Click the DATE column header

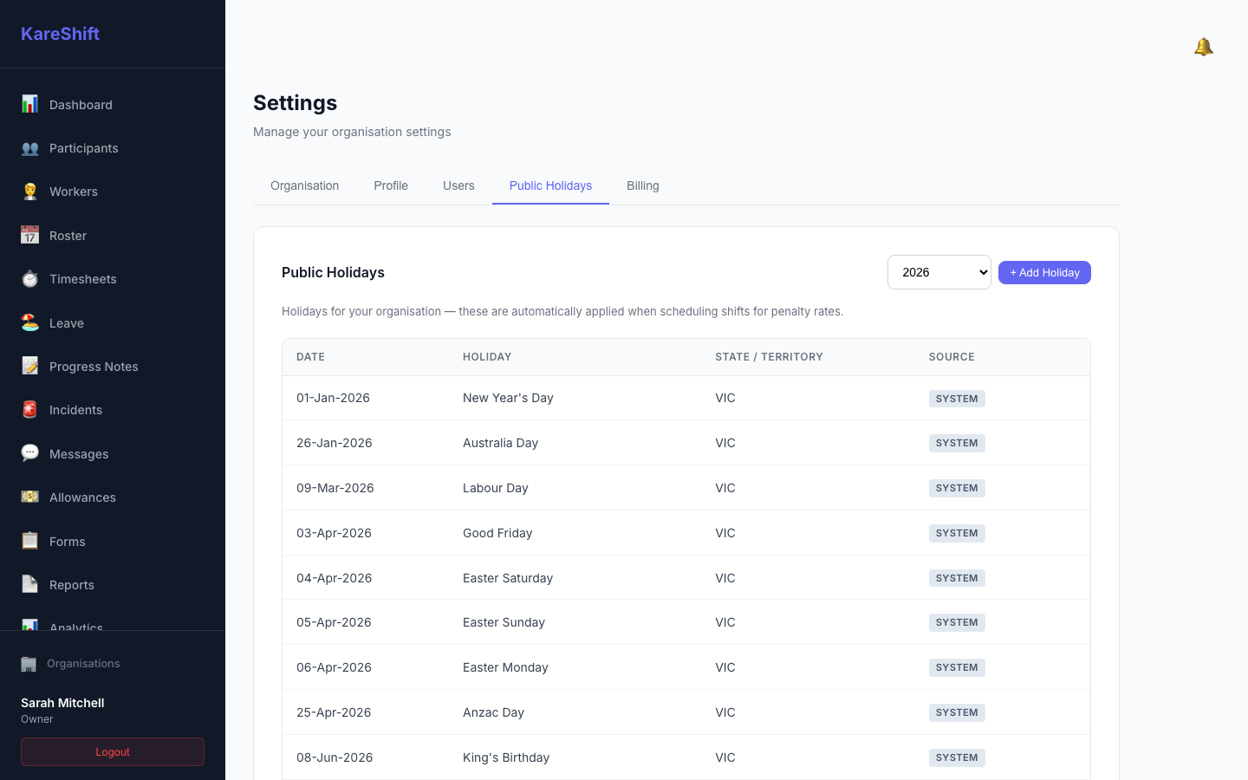click(x=310, y=357)
